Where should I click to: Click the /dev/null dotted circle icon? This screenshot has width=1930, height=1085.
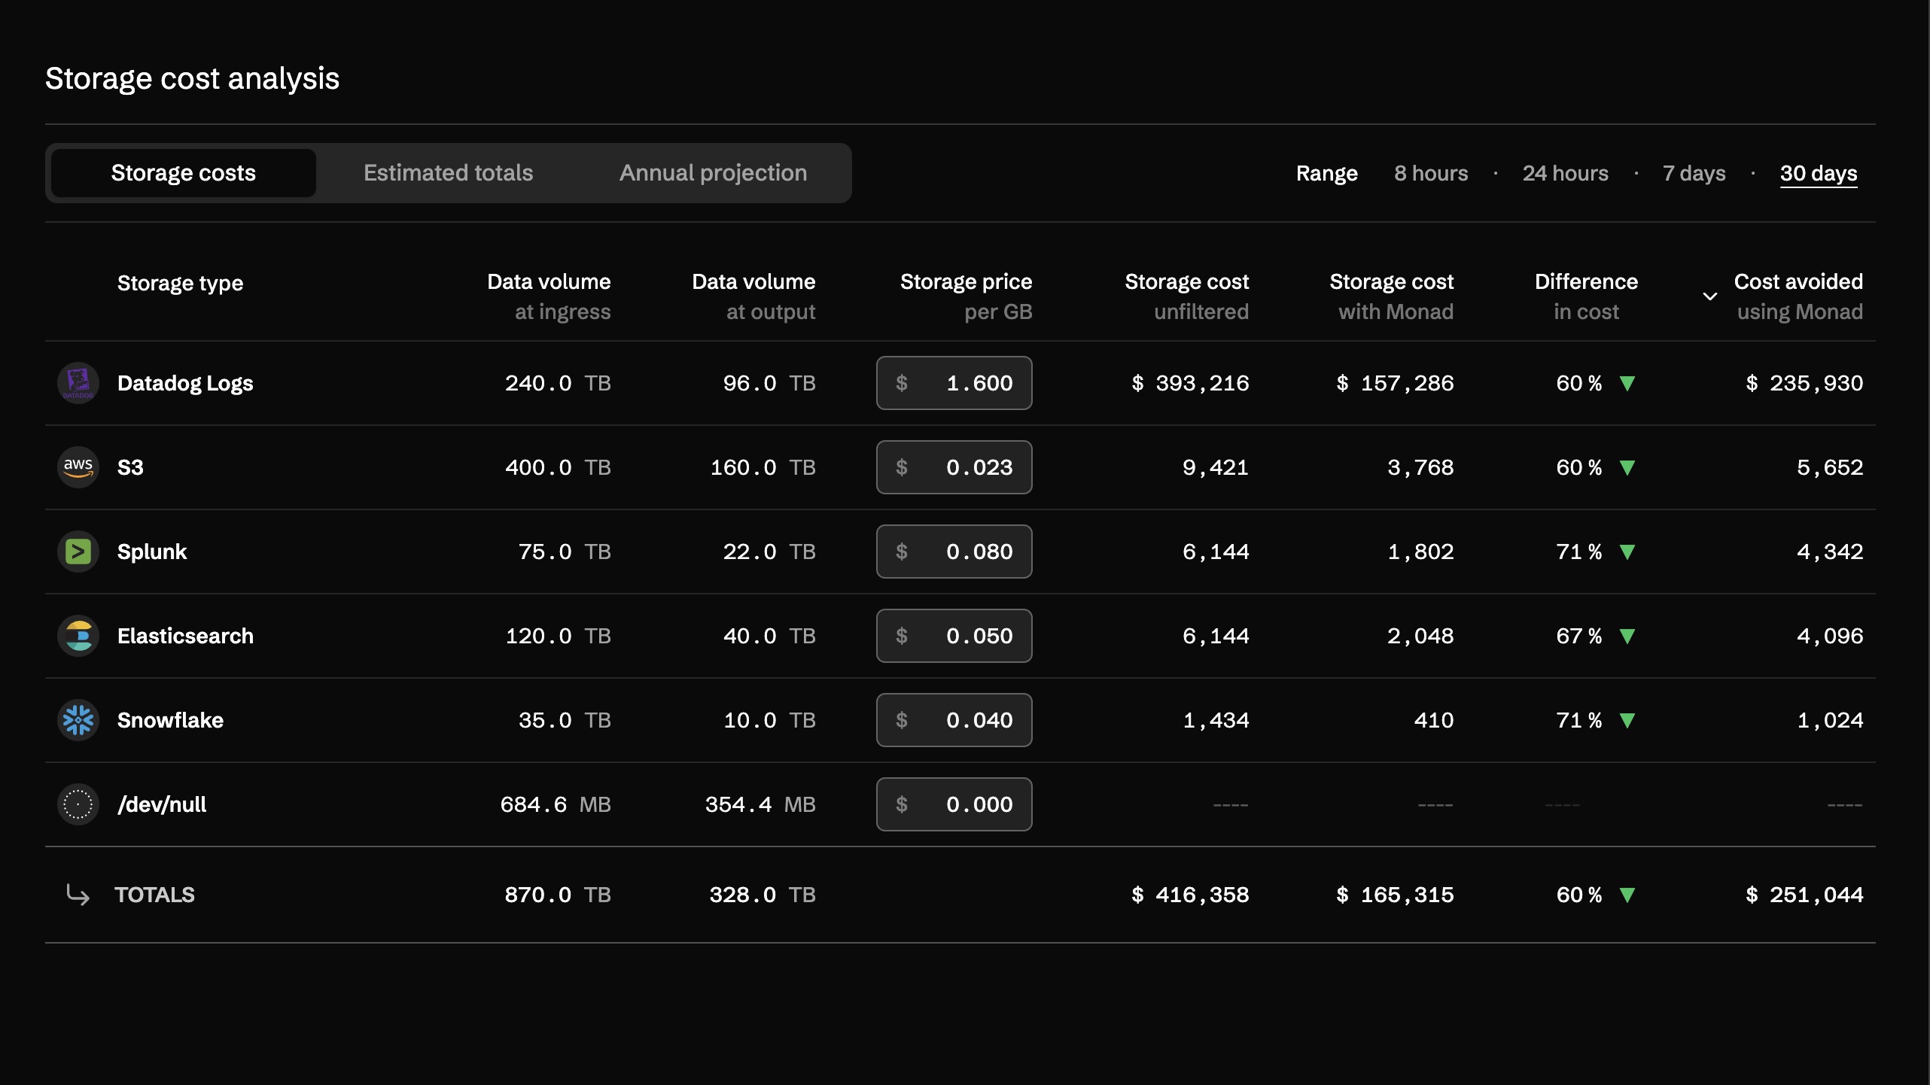pos(78,804)
